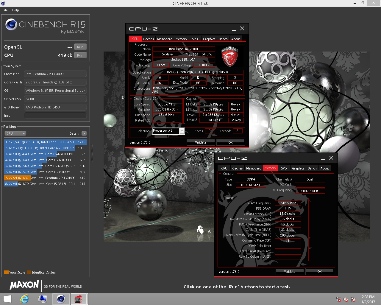
Task: Open the computer icon on the taskbar
Action: 43,299
